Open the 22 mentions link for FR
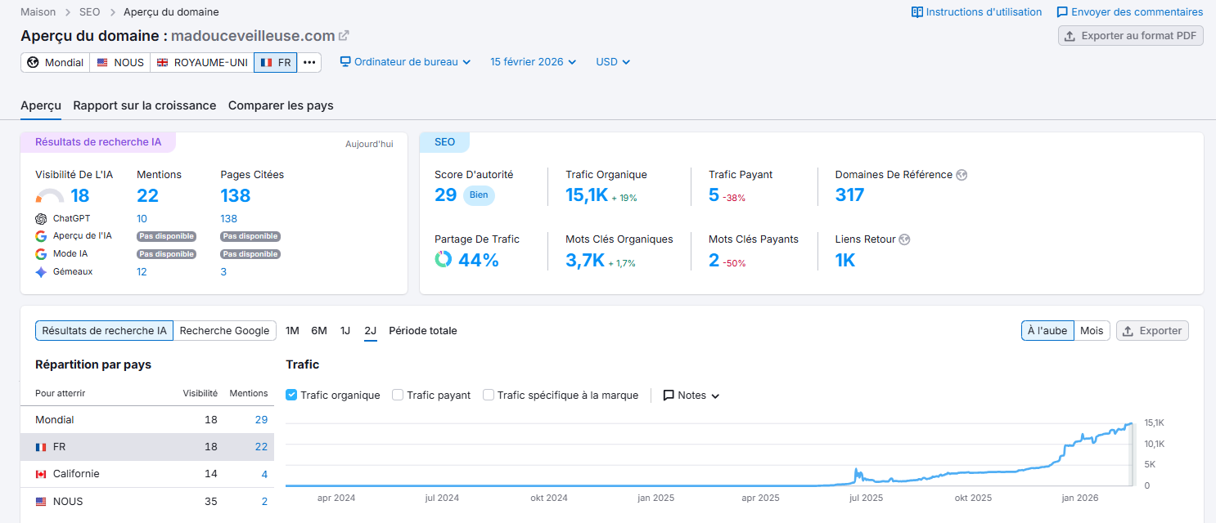1216x523 pixels. tap(261, 447)
